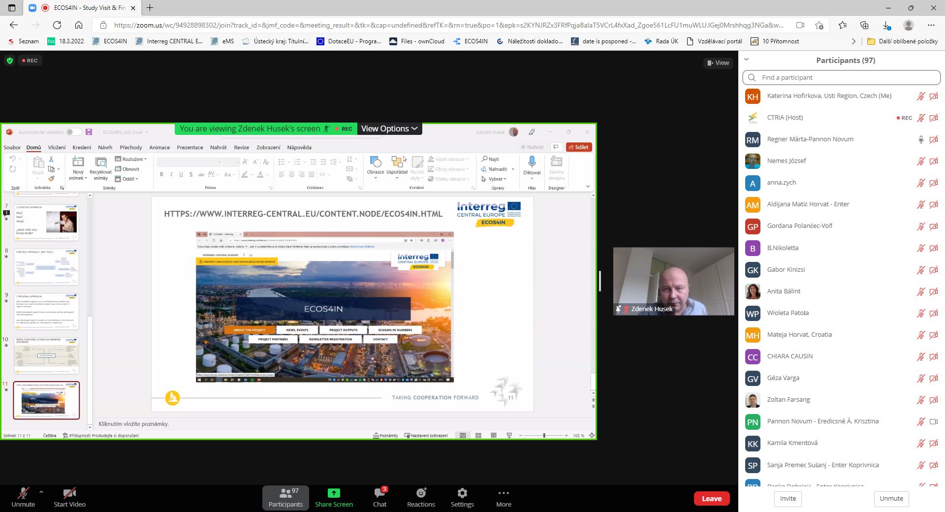Image resolution: width=945 pixels, height=512 pixels.
Task: Click the Recyklovat snímky icon
Action: pos(101,162)
